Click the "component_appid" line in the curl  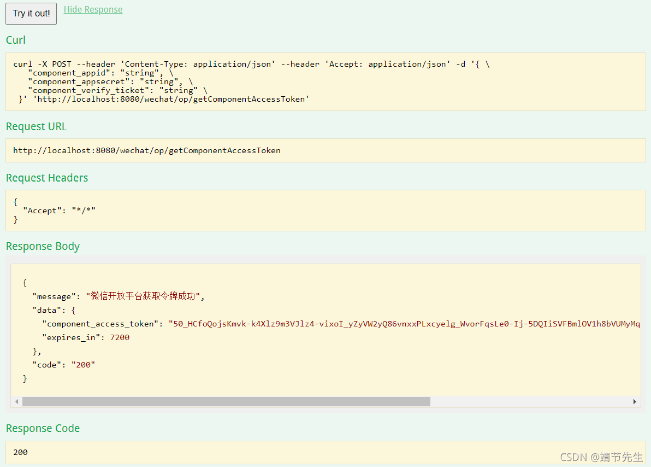(x=100, y=73)
